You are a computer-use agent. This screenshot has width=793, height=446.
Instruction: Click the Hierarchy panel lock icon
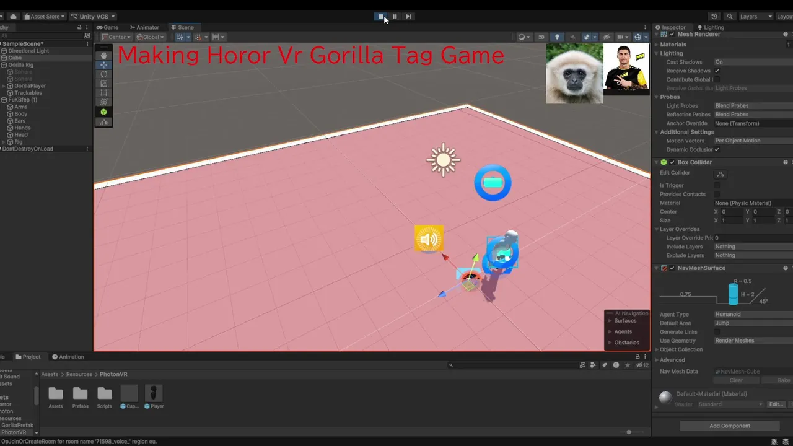tap(79, 27)
